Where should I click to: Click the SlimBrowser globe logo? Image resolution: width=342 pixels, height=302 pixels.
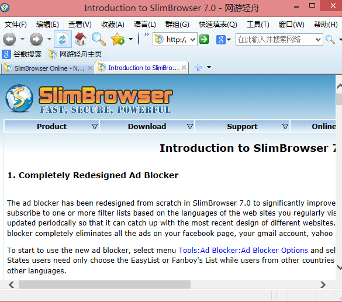tap(19, 98)
